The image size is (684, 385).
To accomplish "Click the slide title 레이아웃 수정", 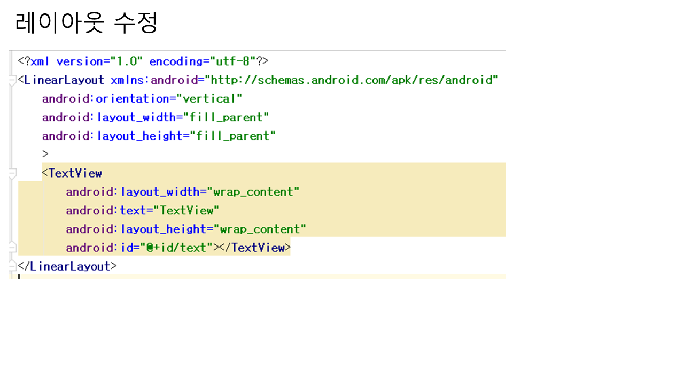I will pos(87,23).
